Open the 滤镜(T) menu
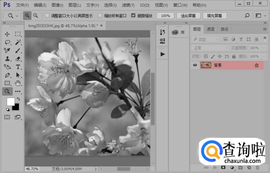The width and height of the screenshot is (270, 173). [x=128, y=5]
